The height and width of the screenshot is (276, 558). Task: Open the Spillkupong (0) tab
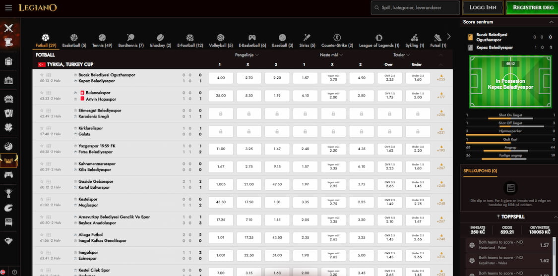click(480, 171)
